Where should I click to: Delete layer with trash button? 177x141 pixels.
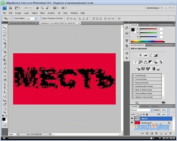point(170,134)
